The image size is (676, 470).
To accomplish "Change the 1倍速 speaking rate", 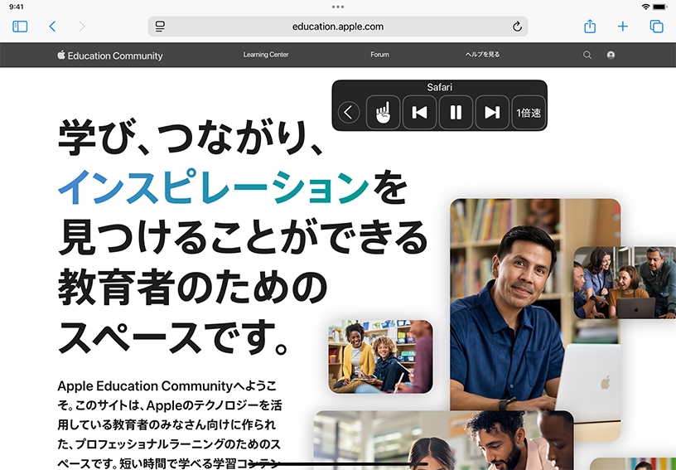I will [528, 113].
